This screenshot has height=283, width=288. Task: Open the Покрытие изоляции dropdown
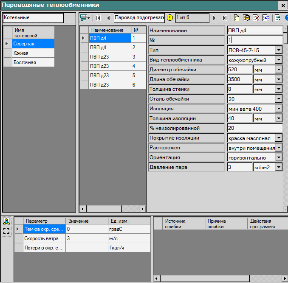tap(279, 138)
